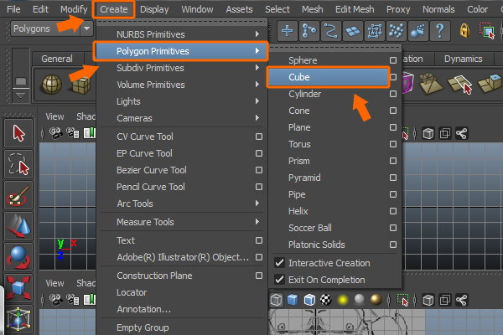The image size is (503, 335).
Task: Toggle Interactive Creation checkbox
Action: (279, 263)
